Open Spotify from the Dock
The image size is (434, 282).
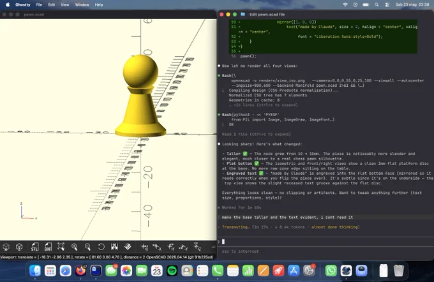point(172,271)
